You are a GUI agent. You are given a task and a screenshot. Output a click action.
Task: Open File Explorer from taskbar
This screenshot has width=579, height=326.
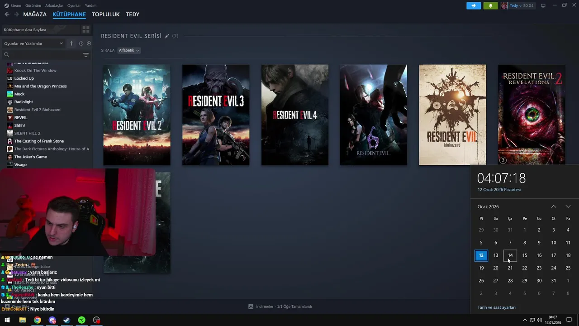tap(22, 320)
